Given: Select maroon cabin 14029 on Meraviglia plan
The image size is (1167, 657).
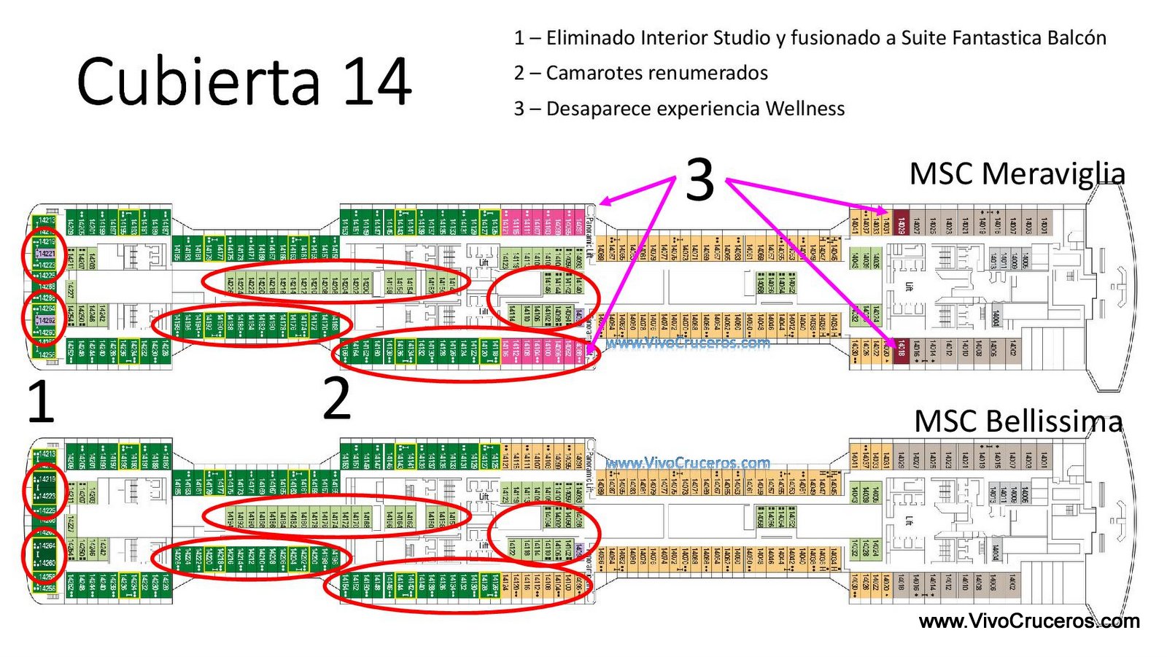Looking at the screenshot, I should (902, 224).
